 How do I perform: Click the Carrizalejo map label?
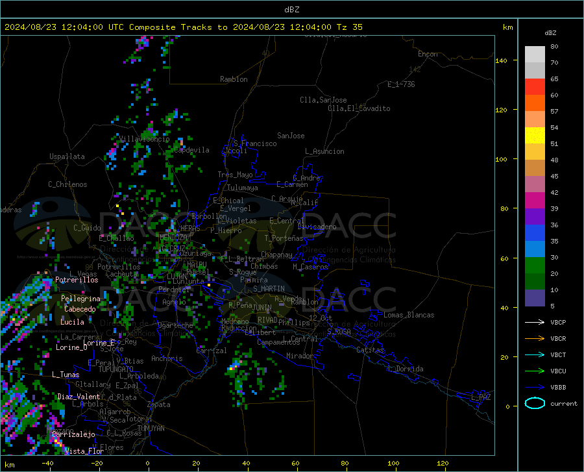coord(74,434)
